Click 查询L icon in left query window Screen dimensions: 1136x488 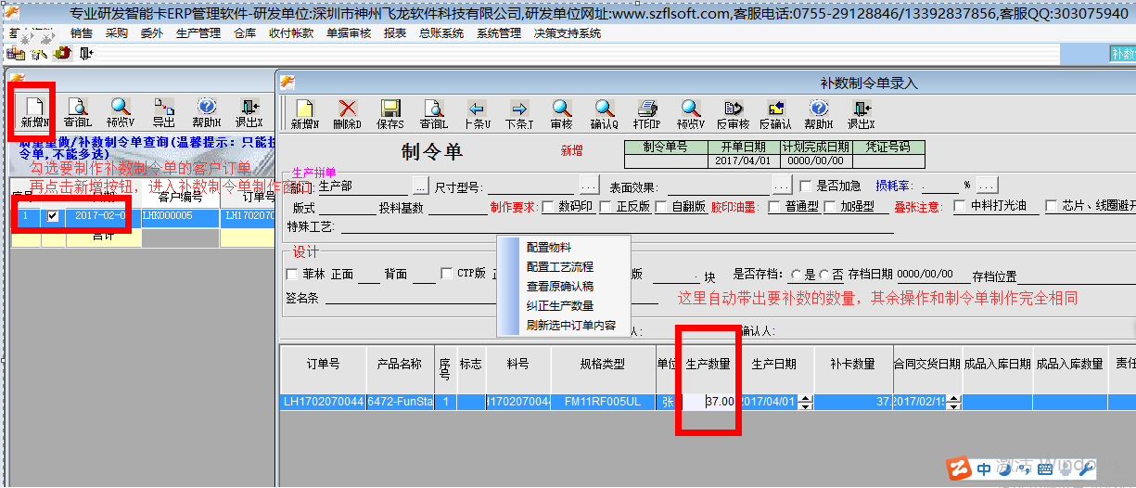click(78, 113)
